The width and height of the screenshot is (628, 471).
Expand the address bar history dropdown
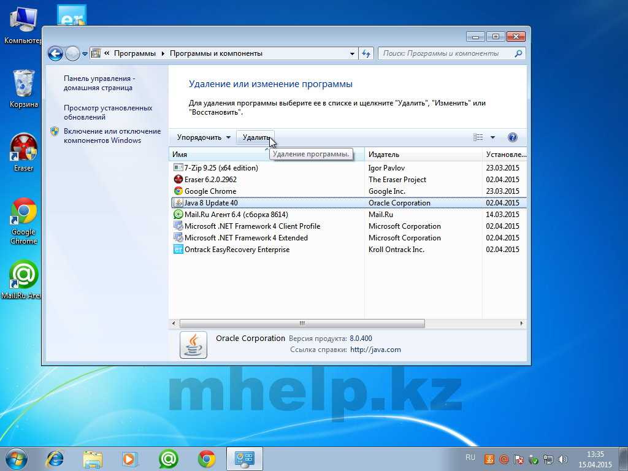click(352, 54)
